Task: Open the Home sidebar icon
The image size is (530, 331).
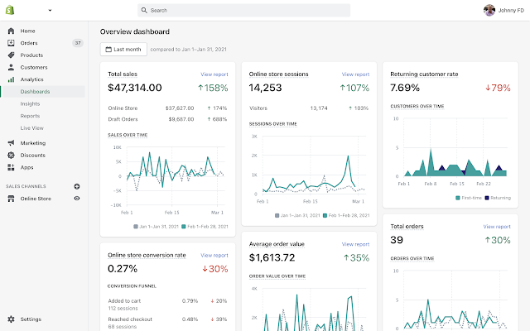Action: [x=11, y=31]
